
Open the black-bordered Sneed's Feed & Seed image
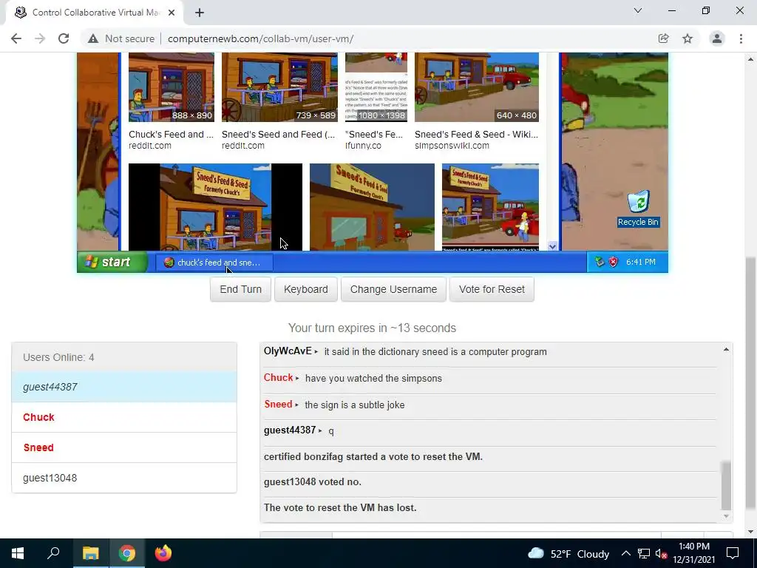coord(215,207)
